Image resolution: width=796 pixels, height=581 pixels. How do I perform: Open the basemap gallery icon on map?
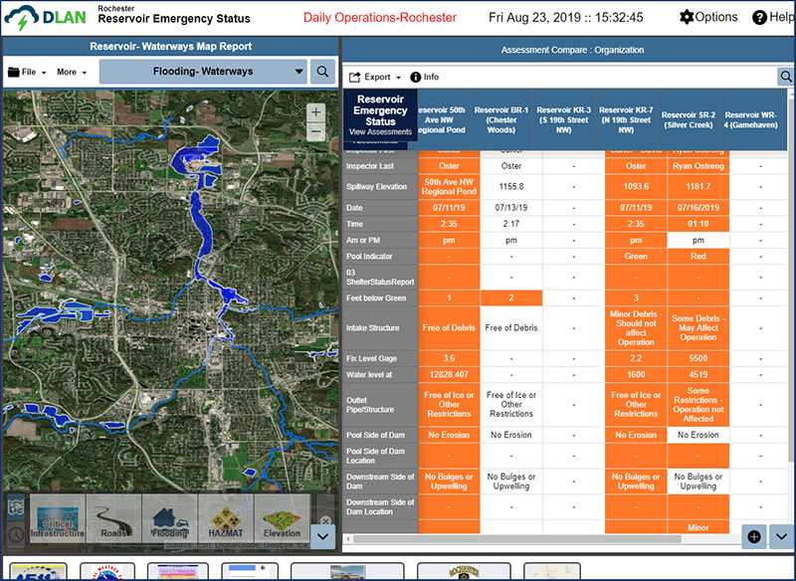tap(15, 507)
